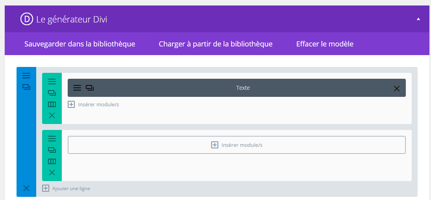Screen dimensions: 431x200
Task: Change column structure of second row
Action: 52,161
